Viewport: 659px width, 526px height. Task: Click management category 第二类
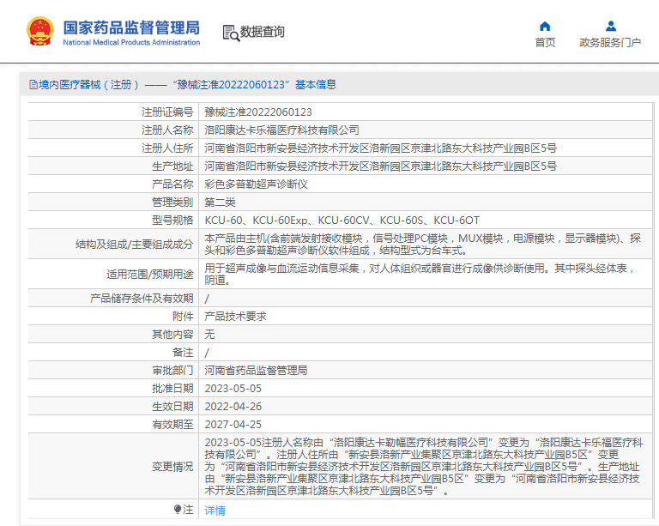click(x=220, y=203)
